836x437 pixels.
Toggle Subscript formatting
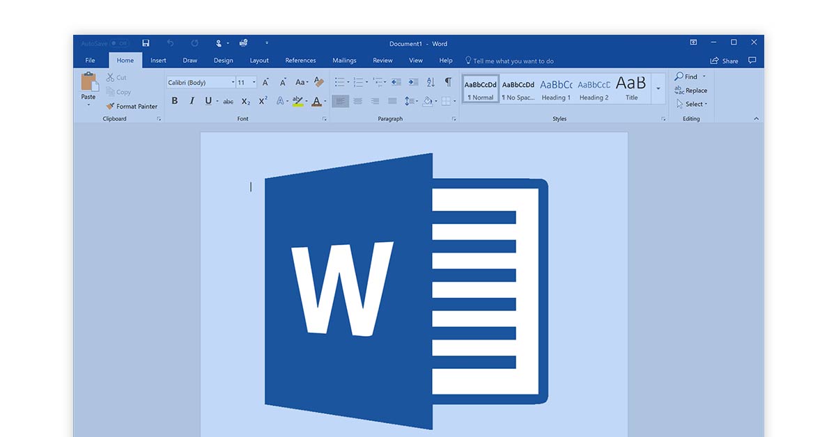pos(246,102)
